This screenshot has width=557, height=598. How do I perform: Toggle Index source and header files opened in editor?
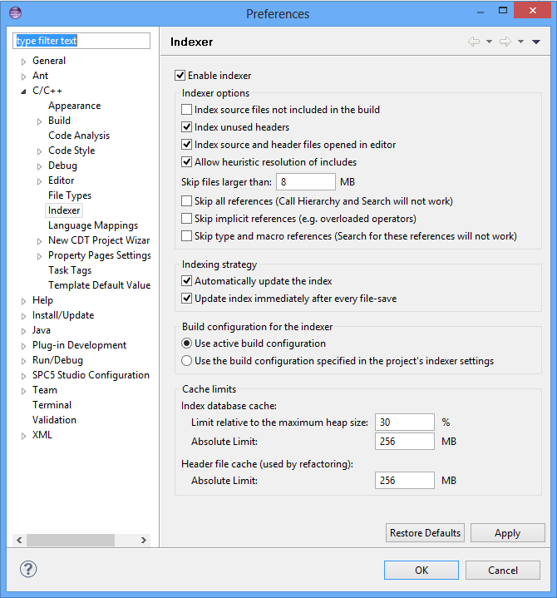(x=186, y=145)
